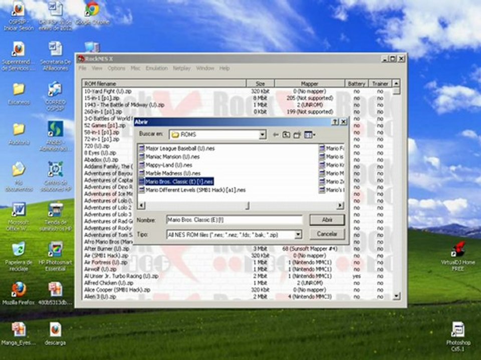Select Mario Bros. Classic (E) [!].nes file
This screenshot has width=481, height=360.
(176, 181)
